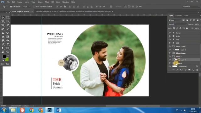The height and width of the screenshot is (113, 201).
Task: Select the Layer 1 layer row
Action: (x=184, y=60)
